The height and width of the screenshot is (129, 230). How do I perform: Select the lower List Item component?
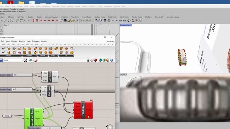(x=47, y=91)
